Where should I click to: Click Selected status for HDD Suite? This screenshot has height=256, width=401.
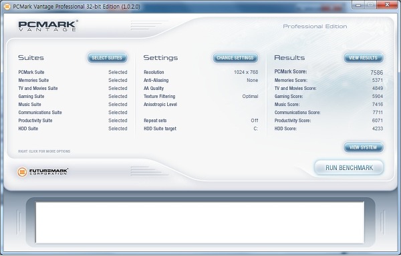[118, 129]
